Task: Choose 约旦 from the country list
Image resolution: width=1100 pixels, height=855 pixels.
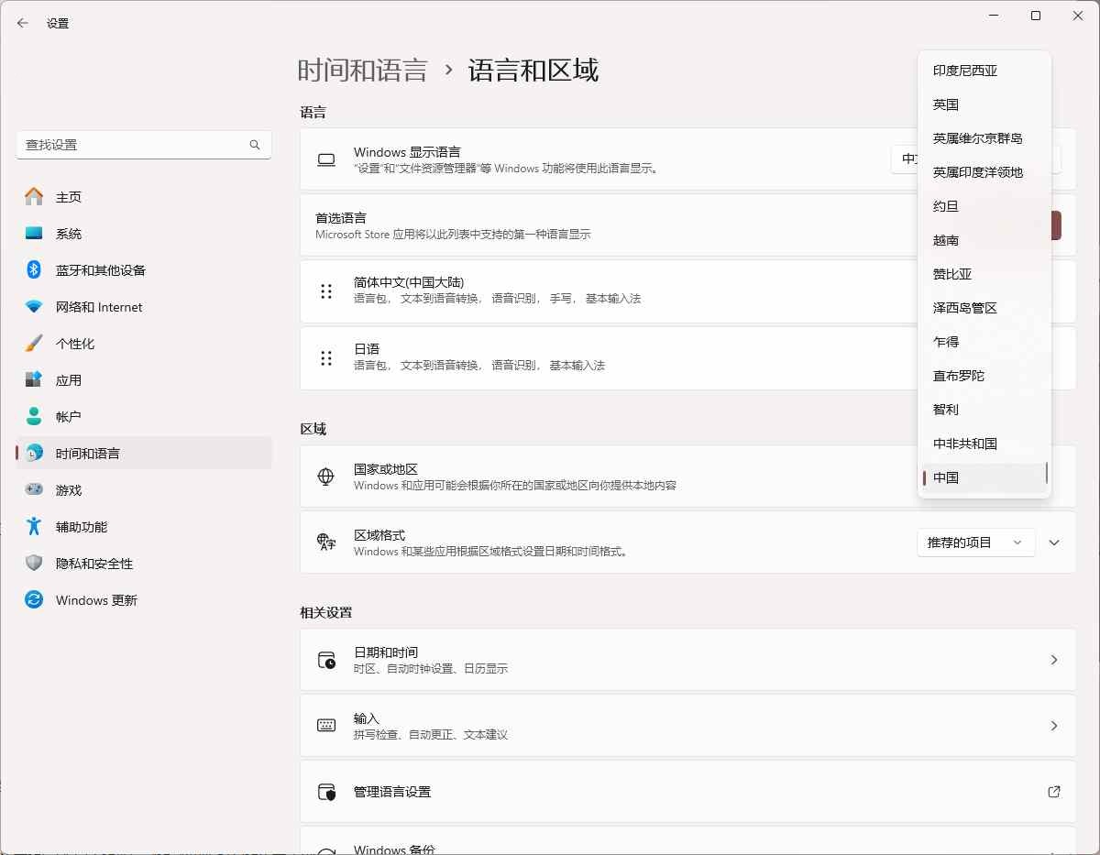Action: [984, 206]
